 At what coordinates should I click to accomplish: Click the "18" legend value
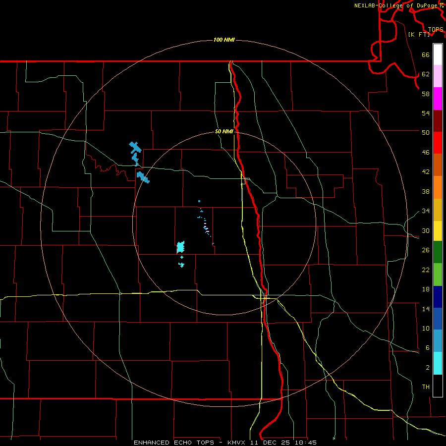pos(426,289)
